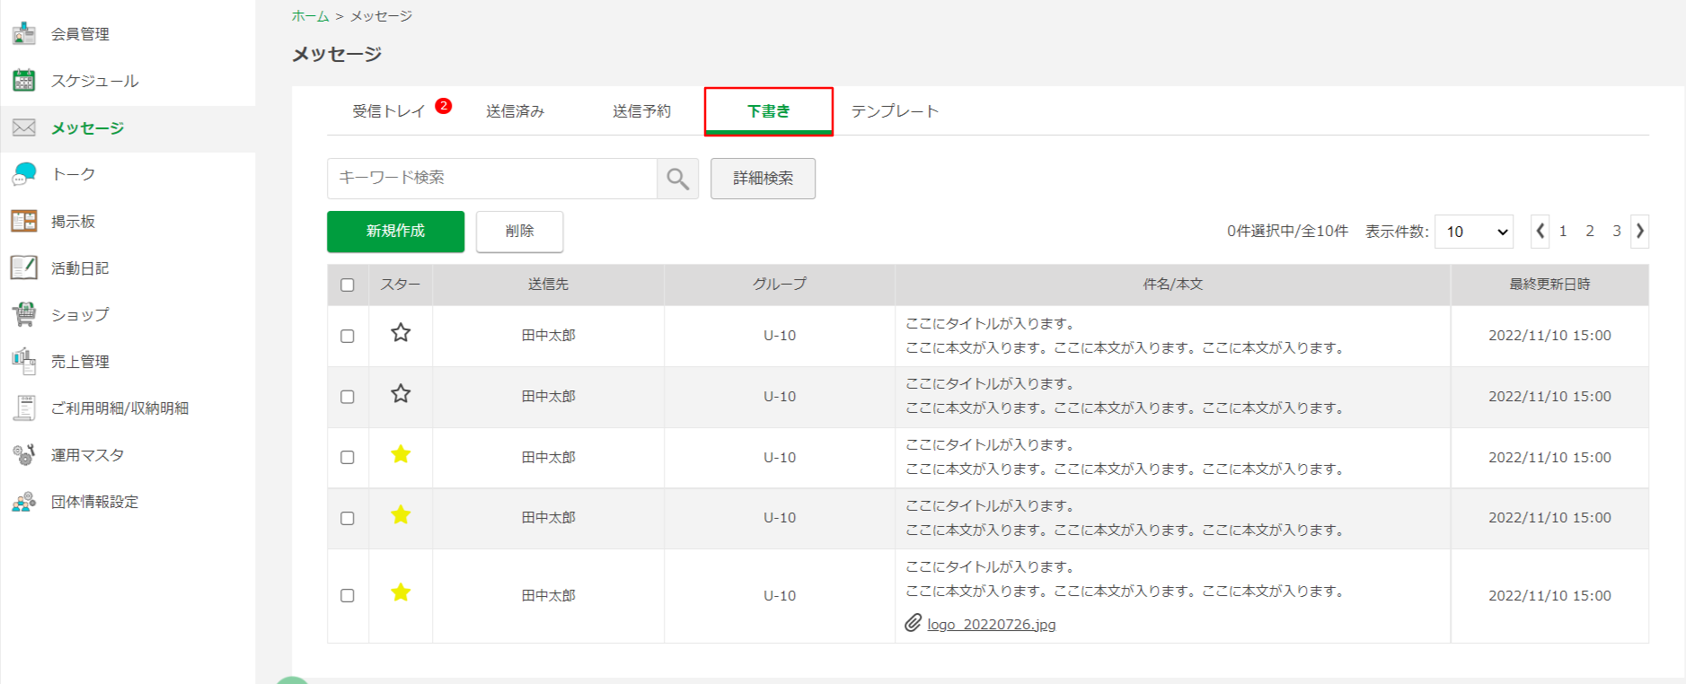This screenshot has height=684, width=1686.
Task: Open the 掲示板 board icon
Action: pos(24,221)
